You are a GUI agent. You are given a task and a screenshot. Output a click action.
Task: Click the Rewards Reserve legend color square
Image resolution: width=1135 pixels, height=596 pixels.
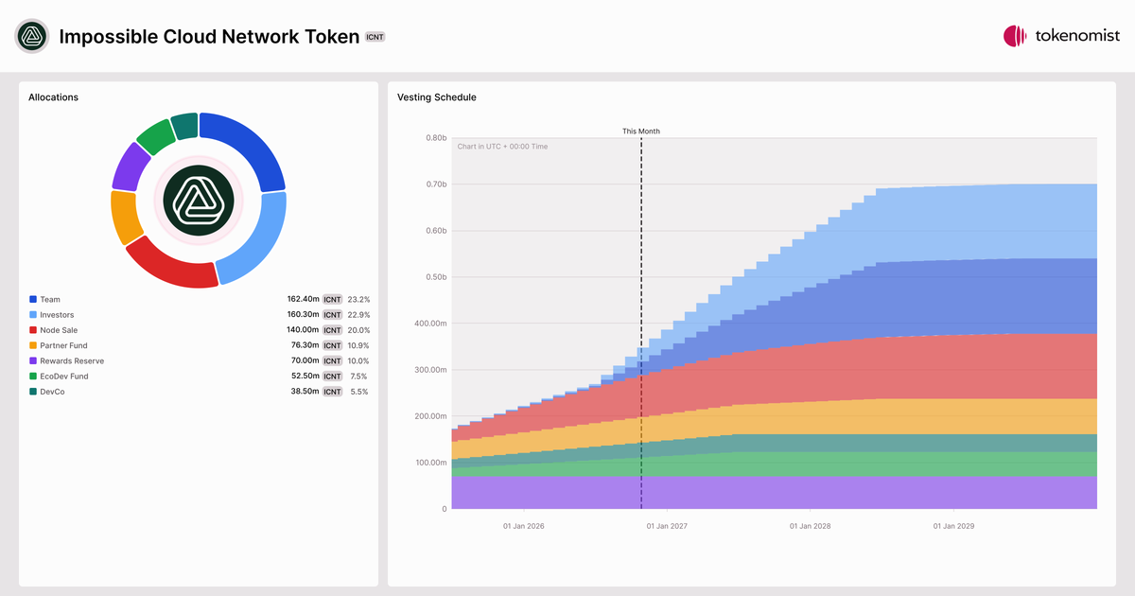[x=33, y=360]
